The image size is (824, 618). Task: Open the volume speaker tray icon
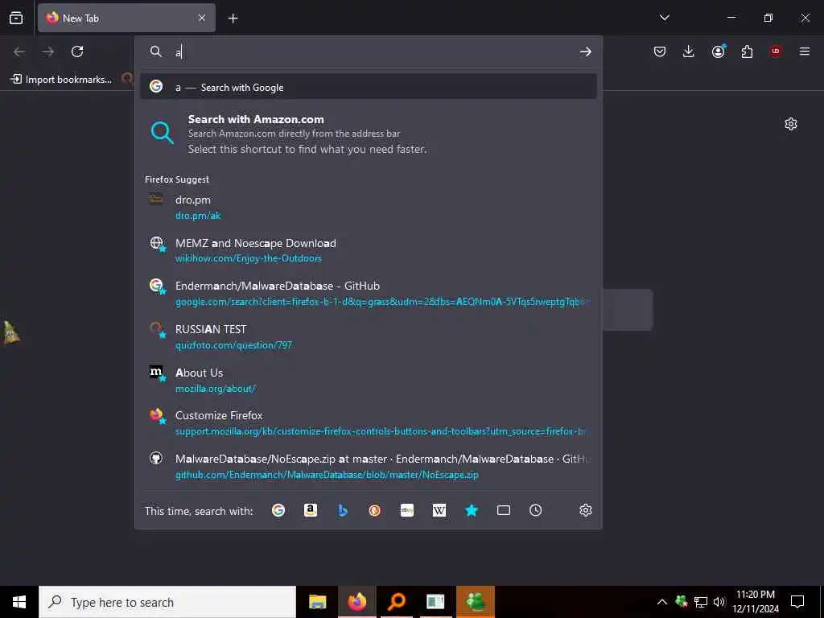tap(719, 602)
